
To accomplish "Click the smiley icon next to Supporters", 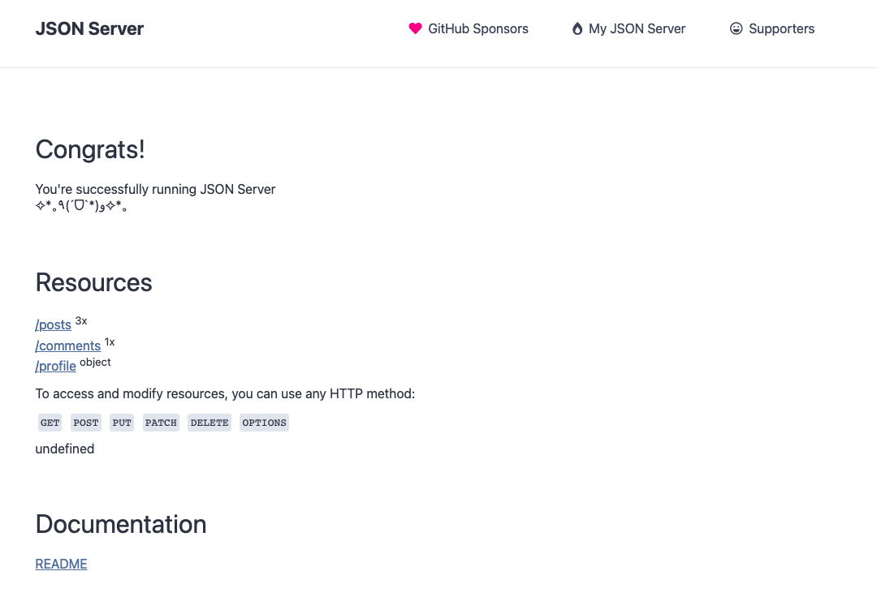I will [737, 28].
